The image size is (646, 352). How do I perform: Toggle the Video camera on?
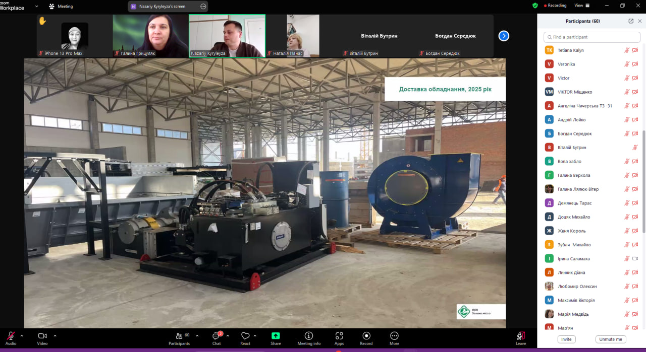[42, 336]
